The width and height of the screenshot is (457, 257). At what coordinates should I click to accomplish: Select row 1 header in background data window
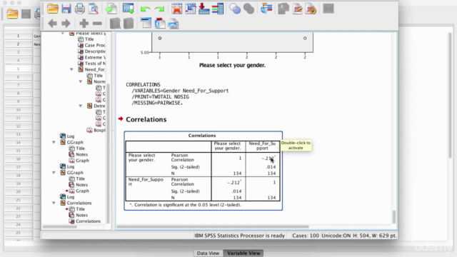[x=18, y=36]
